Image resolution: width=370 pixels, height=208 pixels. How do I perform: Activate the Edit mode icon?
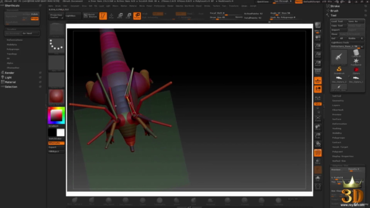pyautogui.click(x=103, y=16)
